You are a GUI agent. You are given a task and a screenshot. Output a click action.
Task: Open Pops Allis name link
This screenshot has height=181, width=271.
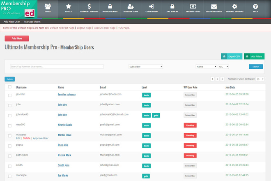coord(63,145)
